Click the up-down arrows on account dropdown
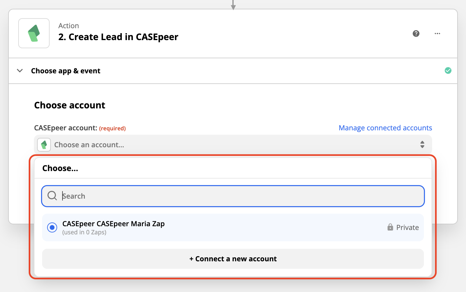The image size is (466, 292). pyautogui.click(x=422, y=144)
